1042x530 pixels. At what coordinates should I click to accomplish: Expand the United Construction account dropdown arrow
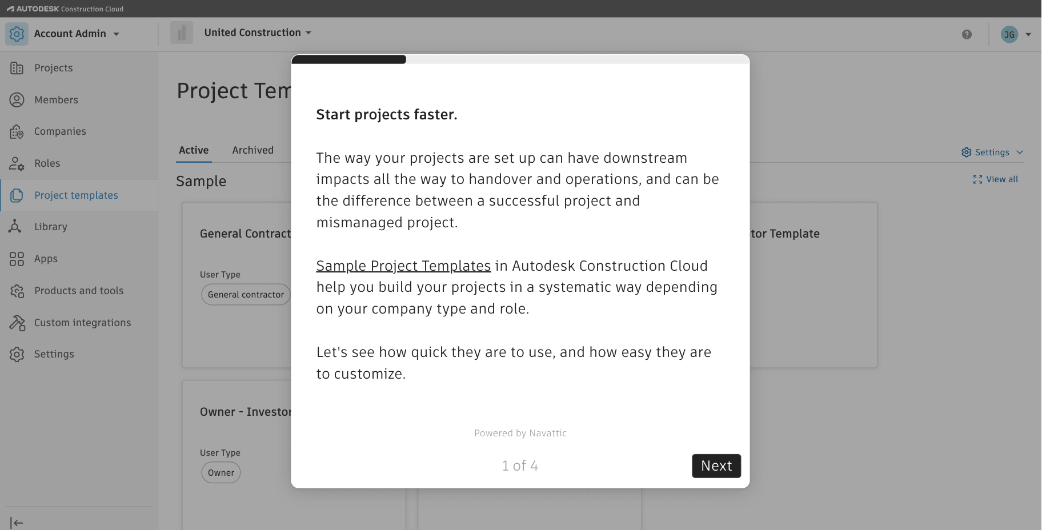click(x=308, y=33)
